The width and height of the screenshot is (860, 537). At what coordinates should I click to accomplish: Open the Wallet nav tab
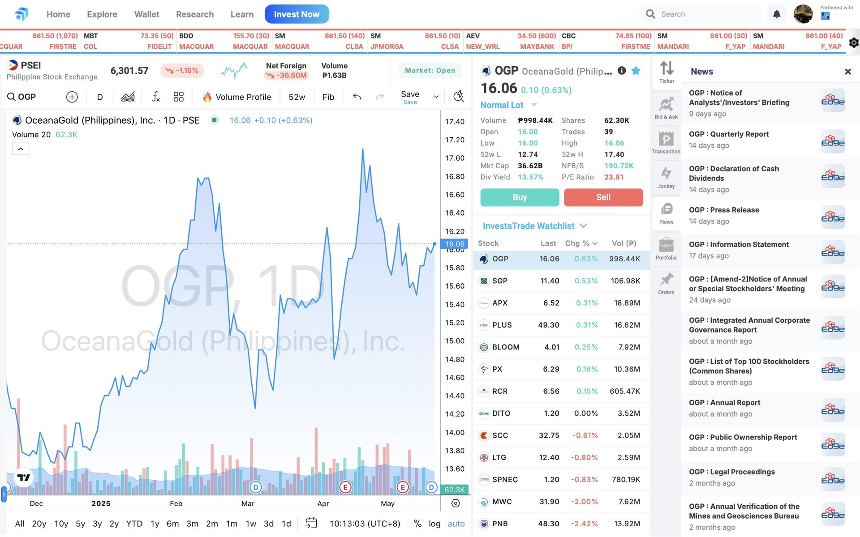click(x=146, y=14)
